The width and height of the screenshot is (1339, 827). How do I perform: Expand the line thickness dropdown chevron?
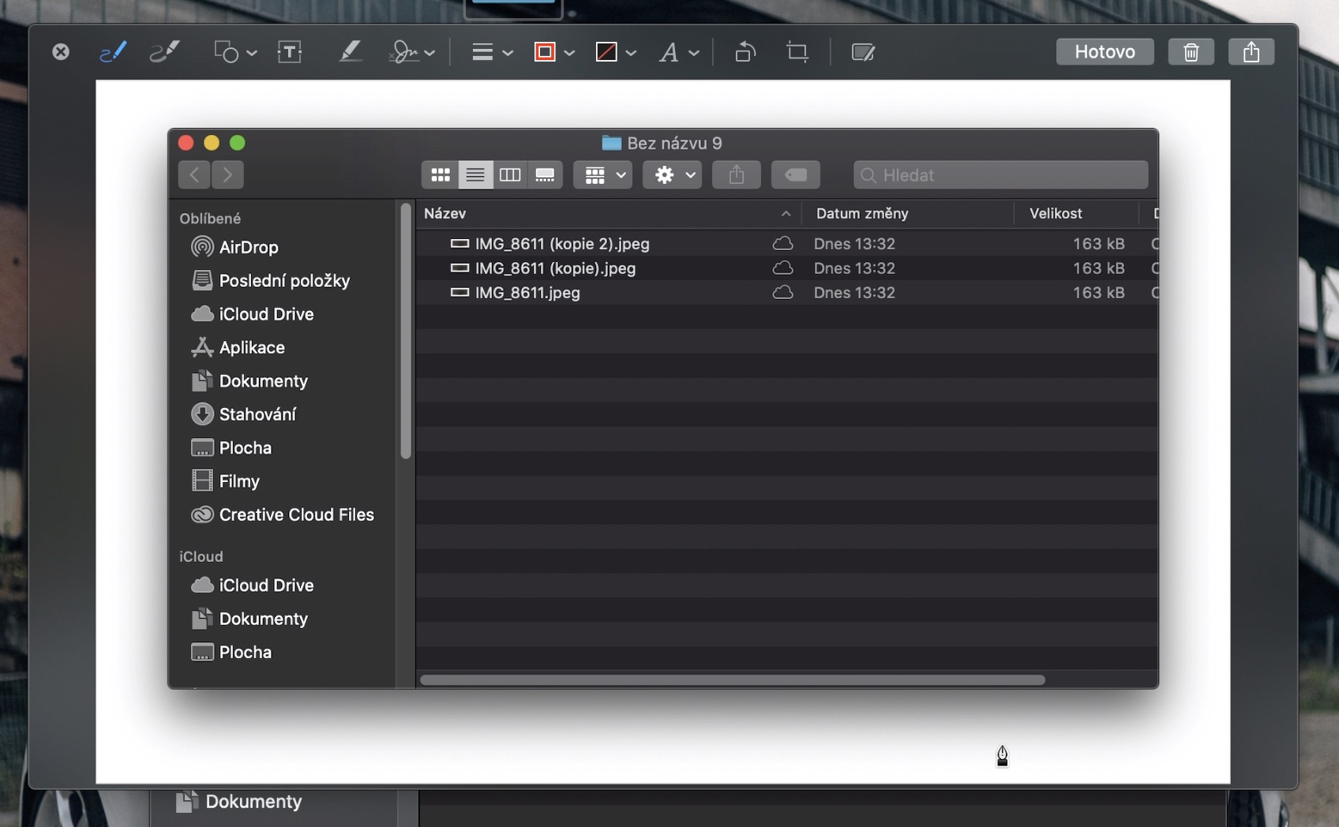tap(508, 53)
